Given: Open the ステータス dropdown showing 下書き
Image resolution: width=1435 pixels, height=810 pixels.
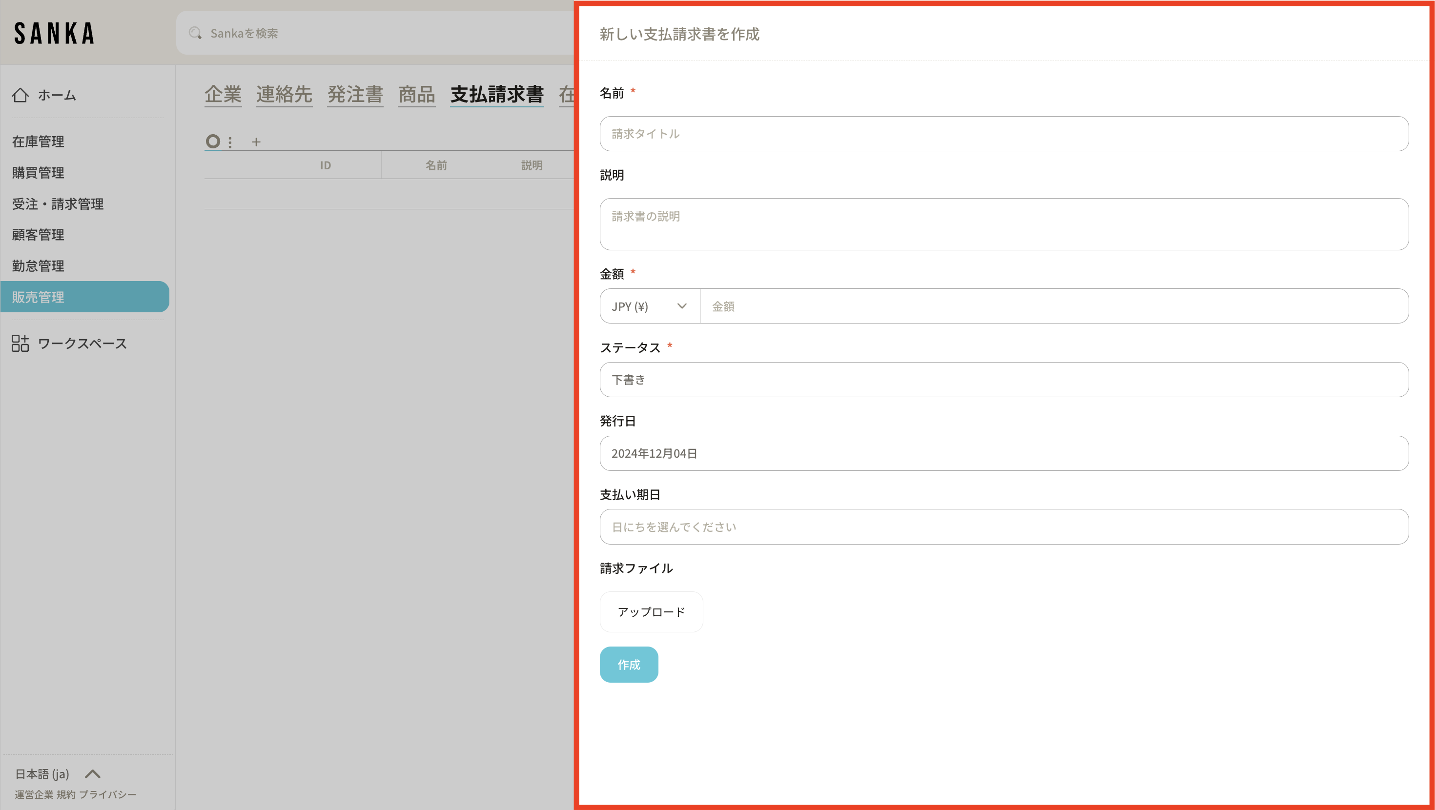Looking at the screenshot, I should [x=1003, y=380].
